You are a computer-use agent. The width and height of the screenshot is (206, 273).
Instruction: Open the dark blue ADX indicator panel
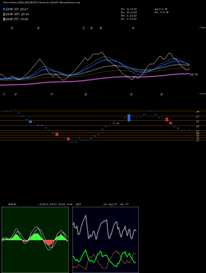tap(105, 240)
